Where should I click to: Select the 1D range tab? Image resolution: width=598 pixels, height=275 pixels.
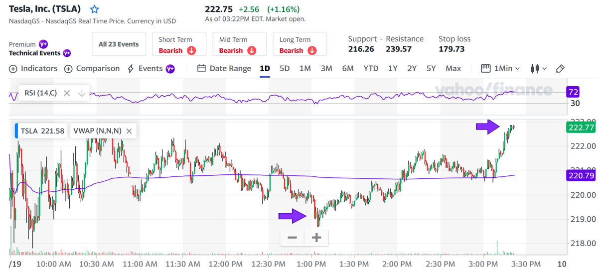[x=265, y=68]
